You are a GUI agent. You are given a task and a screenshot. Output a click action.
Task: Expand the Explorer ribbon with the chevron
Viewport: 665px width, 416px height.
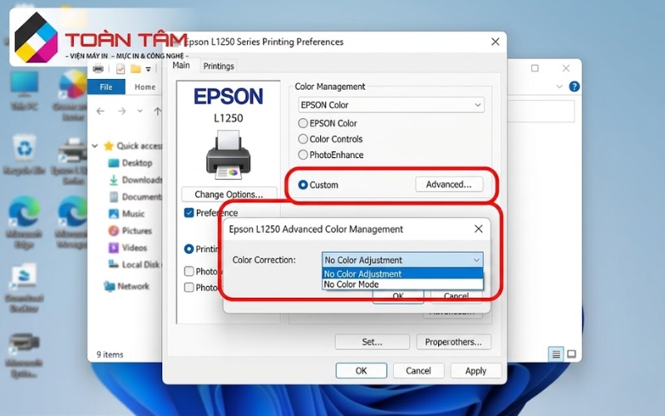tap(559, 87)
